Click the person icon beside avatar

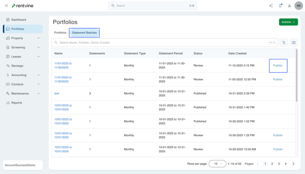point(290,5)
